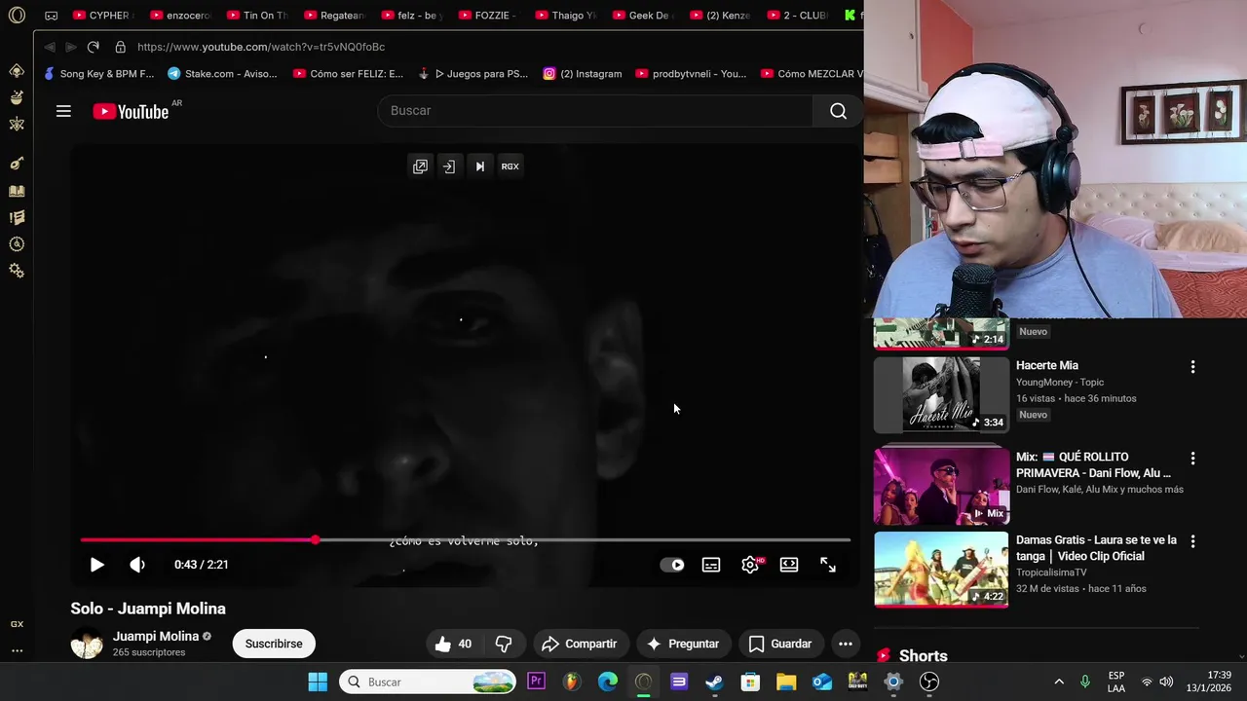Open YouTube guide hamburger menu
Viewport: 1247px width, 701px height.
click(x=63, y=111)
